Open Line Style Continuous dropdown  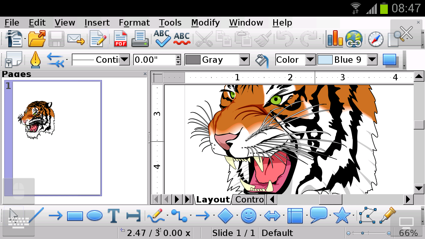click(124, 60)
